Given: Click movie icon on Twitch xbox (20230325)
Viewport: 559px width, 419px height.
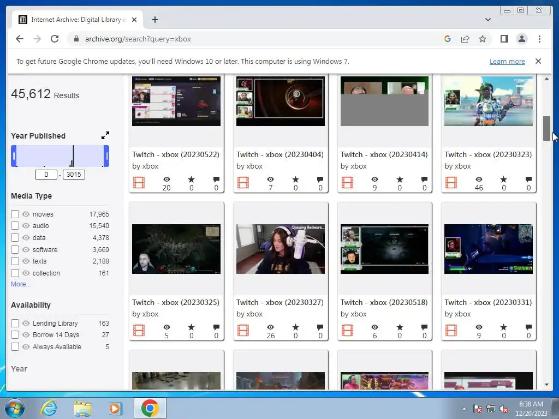Looking at the screenshot, I should tap(139, 331).
